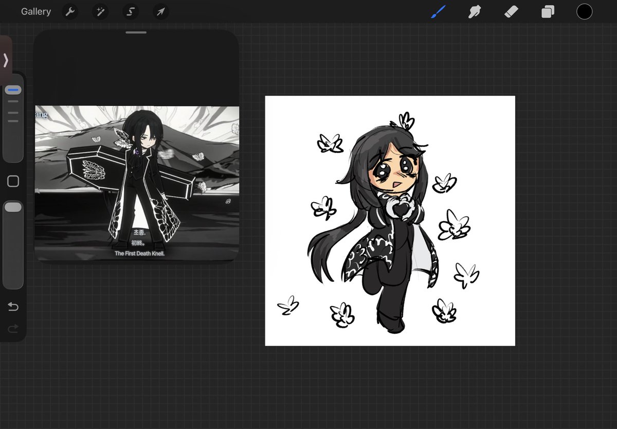Click the reference image in the floating window

coord(137,183)
